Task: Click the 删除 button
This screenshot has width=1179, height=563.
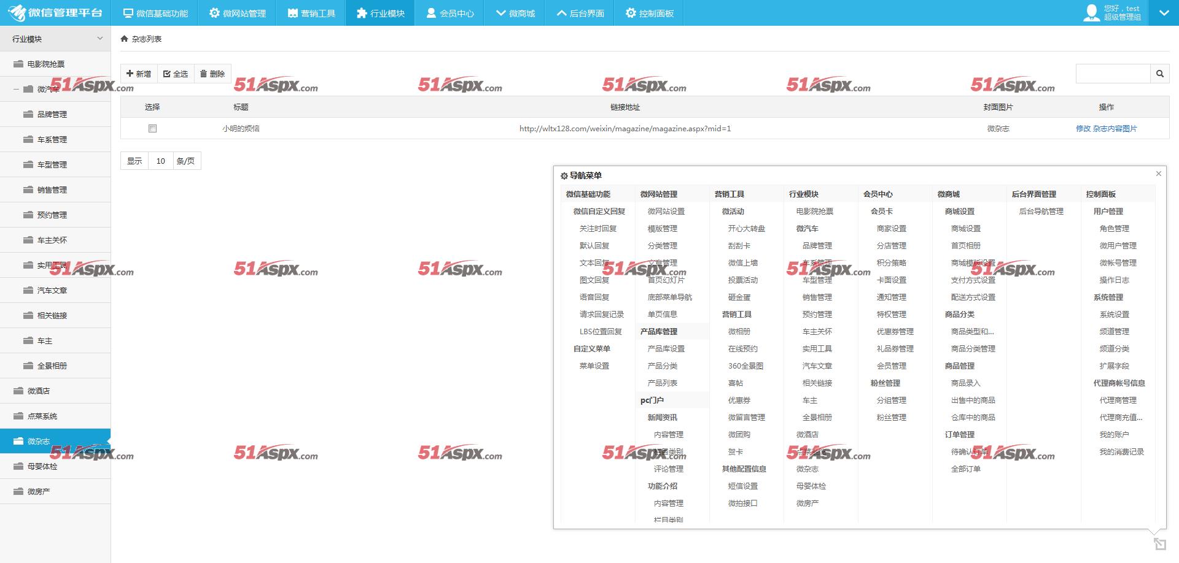Action: (213, 74)
